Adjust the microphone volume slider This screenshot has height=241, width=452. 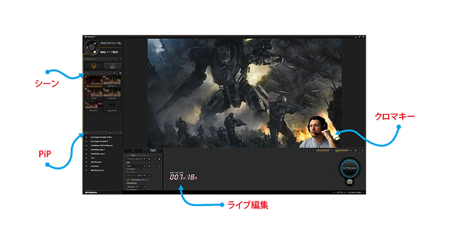[x=322, y=150]
